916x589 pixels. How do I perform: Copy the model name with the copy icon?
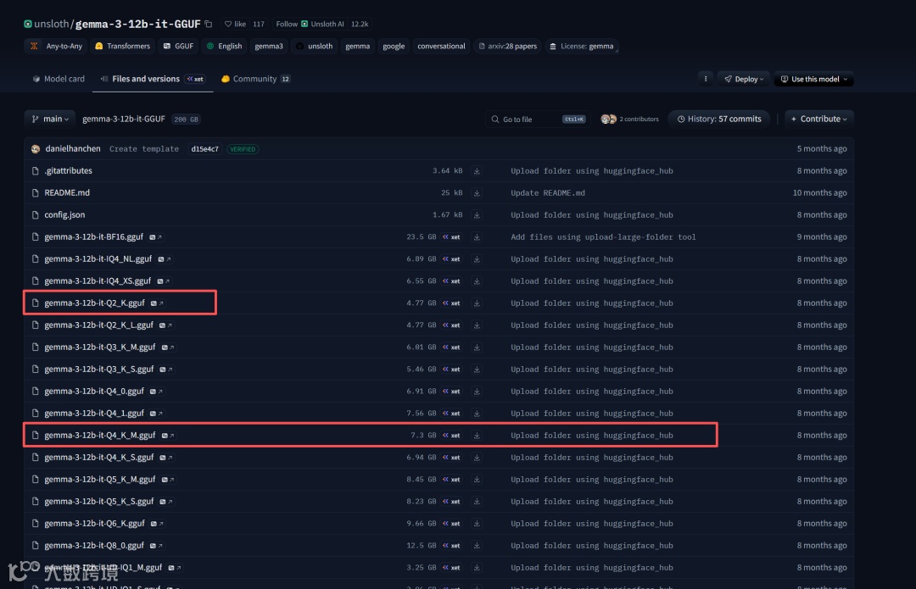pyautogui.click(x=208, y=24)
